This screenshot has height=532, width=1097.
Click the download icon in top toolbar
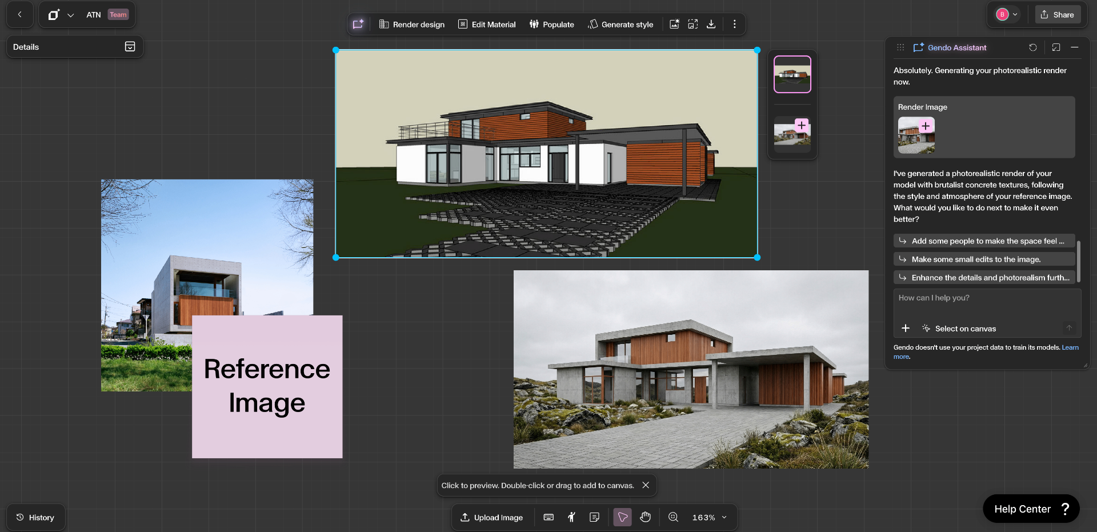tap(711, 24)
